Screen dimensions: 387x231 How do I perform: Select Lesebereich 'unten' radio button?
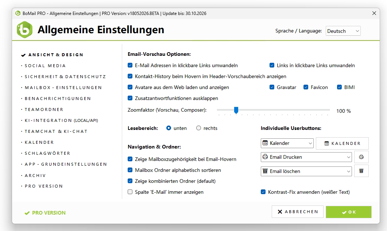[x=169, y=128]
